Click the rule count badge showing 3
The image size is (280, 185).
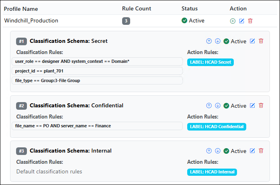pyautogui.click(x=126, y=21)
